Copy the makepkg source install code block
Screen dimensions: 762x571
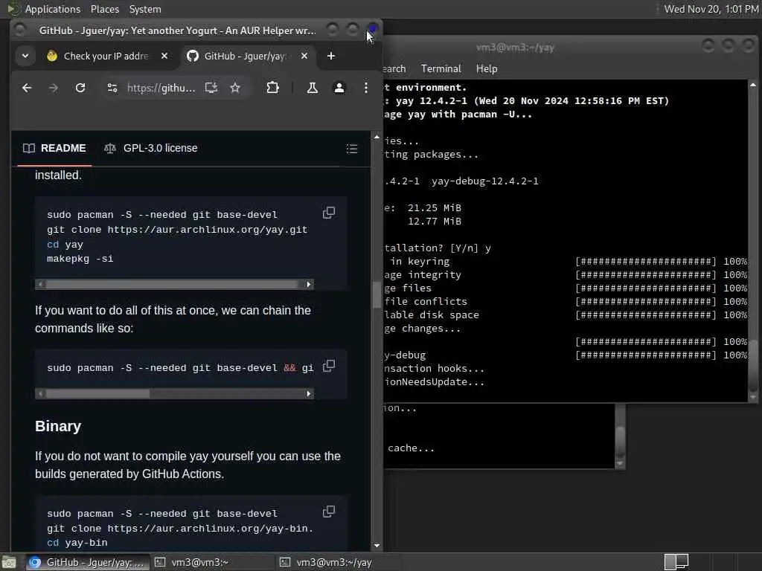tap(329, 213)
